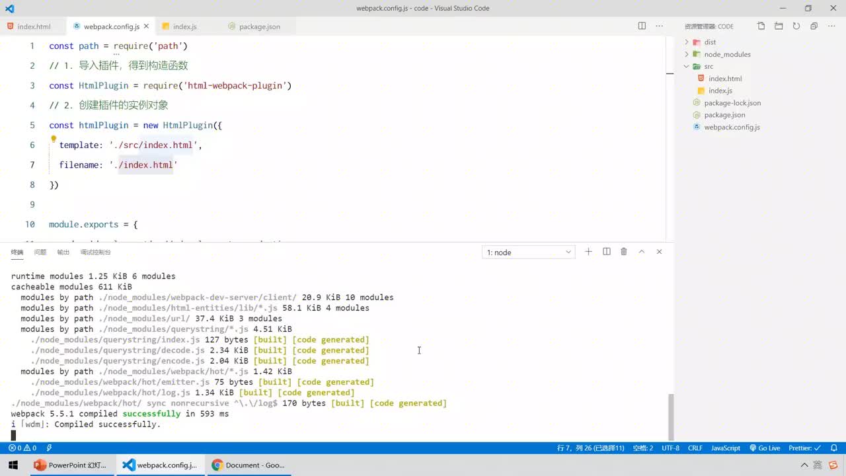Open the notifications bell in status bar
The image size is (846, 476).
[834, 448]
